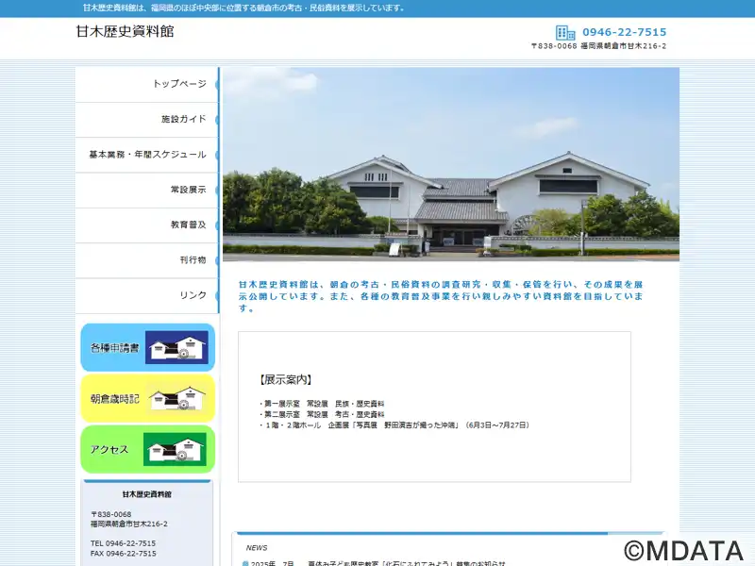
Task: Click the sidebar address 福岡県朝倉市甘木216-2
Action: (x=129, y=524)
